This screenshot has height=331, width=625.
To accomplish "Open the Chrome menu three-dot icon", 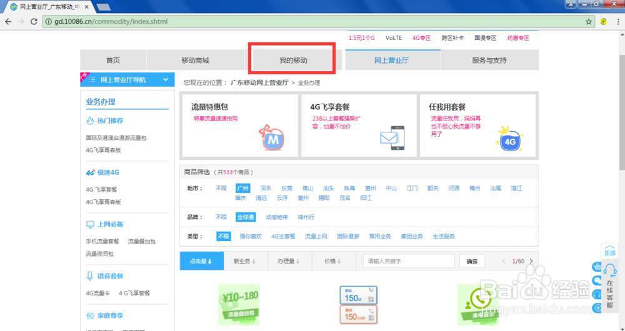I will 619,21.
